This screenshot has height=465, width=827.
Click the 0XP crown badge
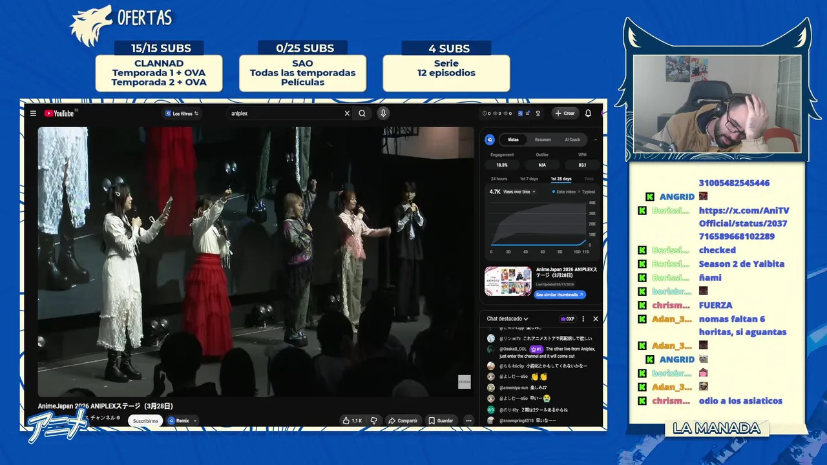click(567, 318)
